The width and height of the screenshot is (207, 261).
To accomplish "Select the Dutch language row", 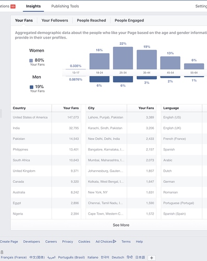I will [x=184, y=171].
